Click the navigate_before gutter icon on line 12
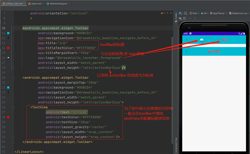250x154 pixels. (8, 38)
